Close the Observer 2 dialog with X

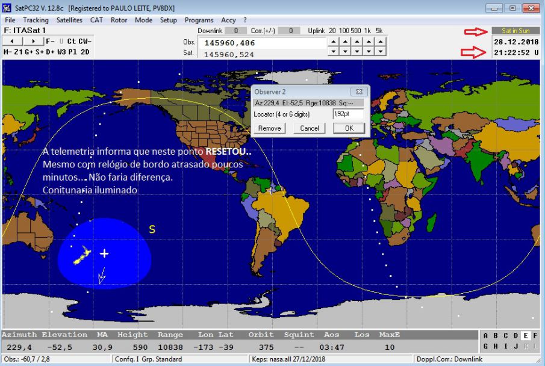pos(359,91)
